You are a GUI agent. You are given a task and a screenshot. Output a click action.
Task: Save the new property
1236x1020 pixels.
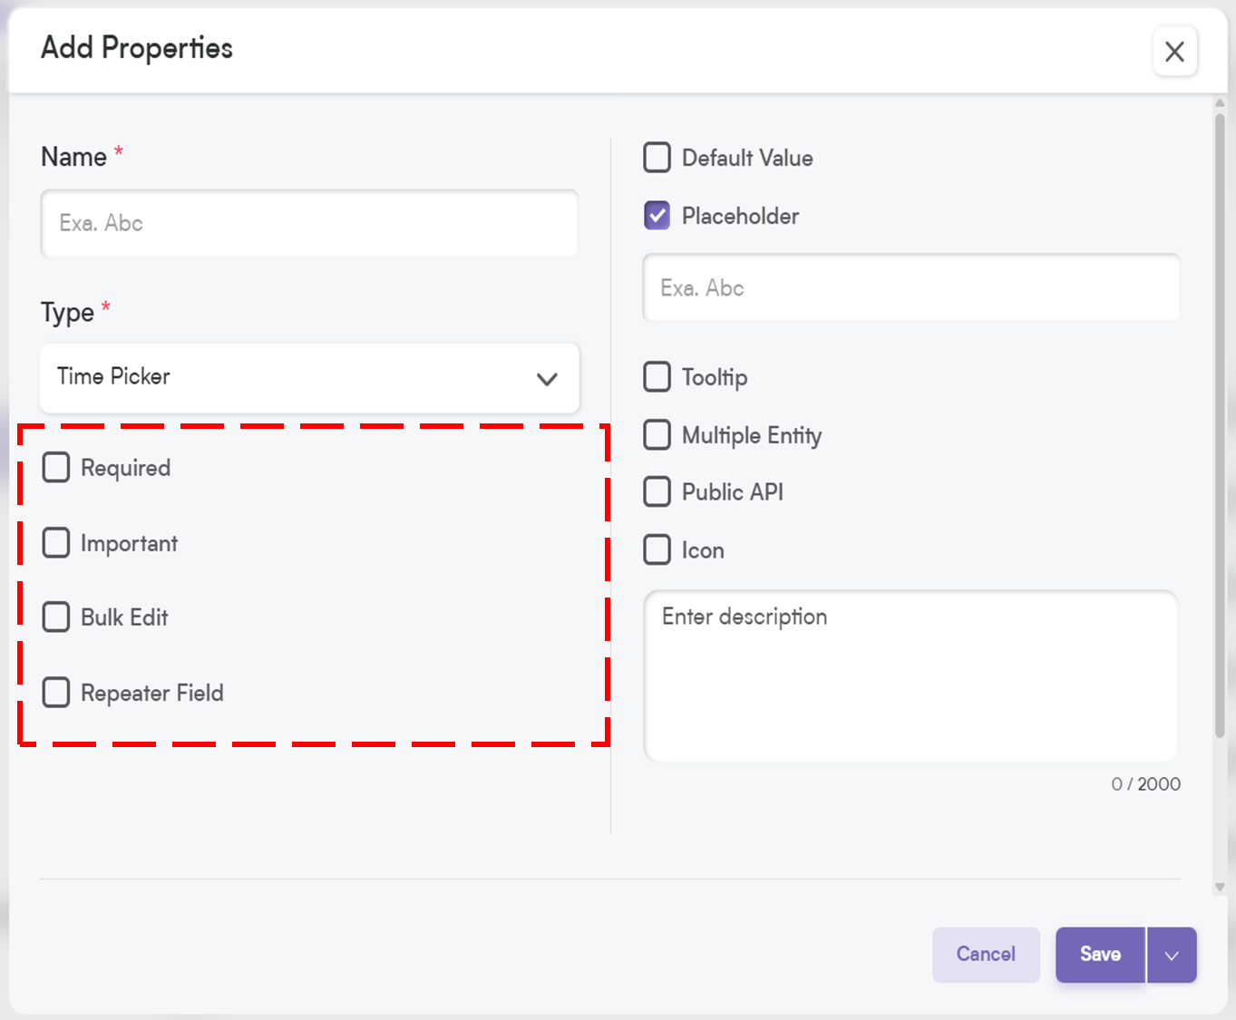(x=1100, y=954)
